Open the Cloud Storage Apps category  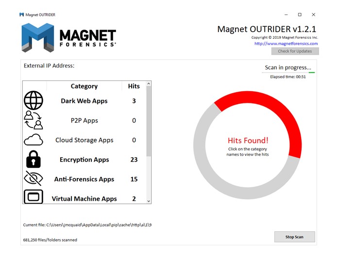84,140
